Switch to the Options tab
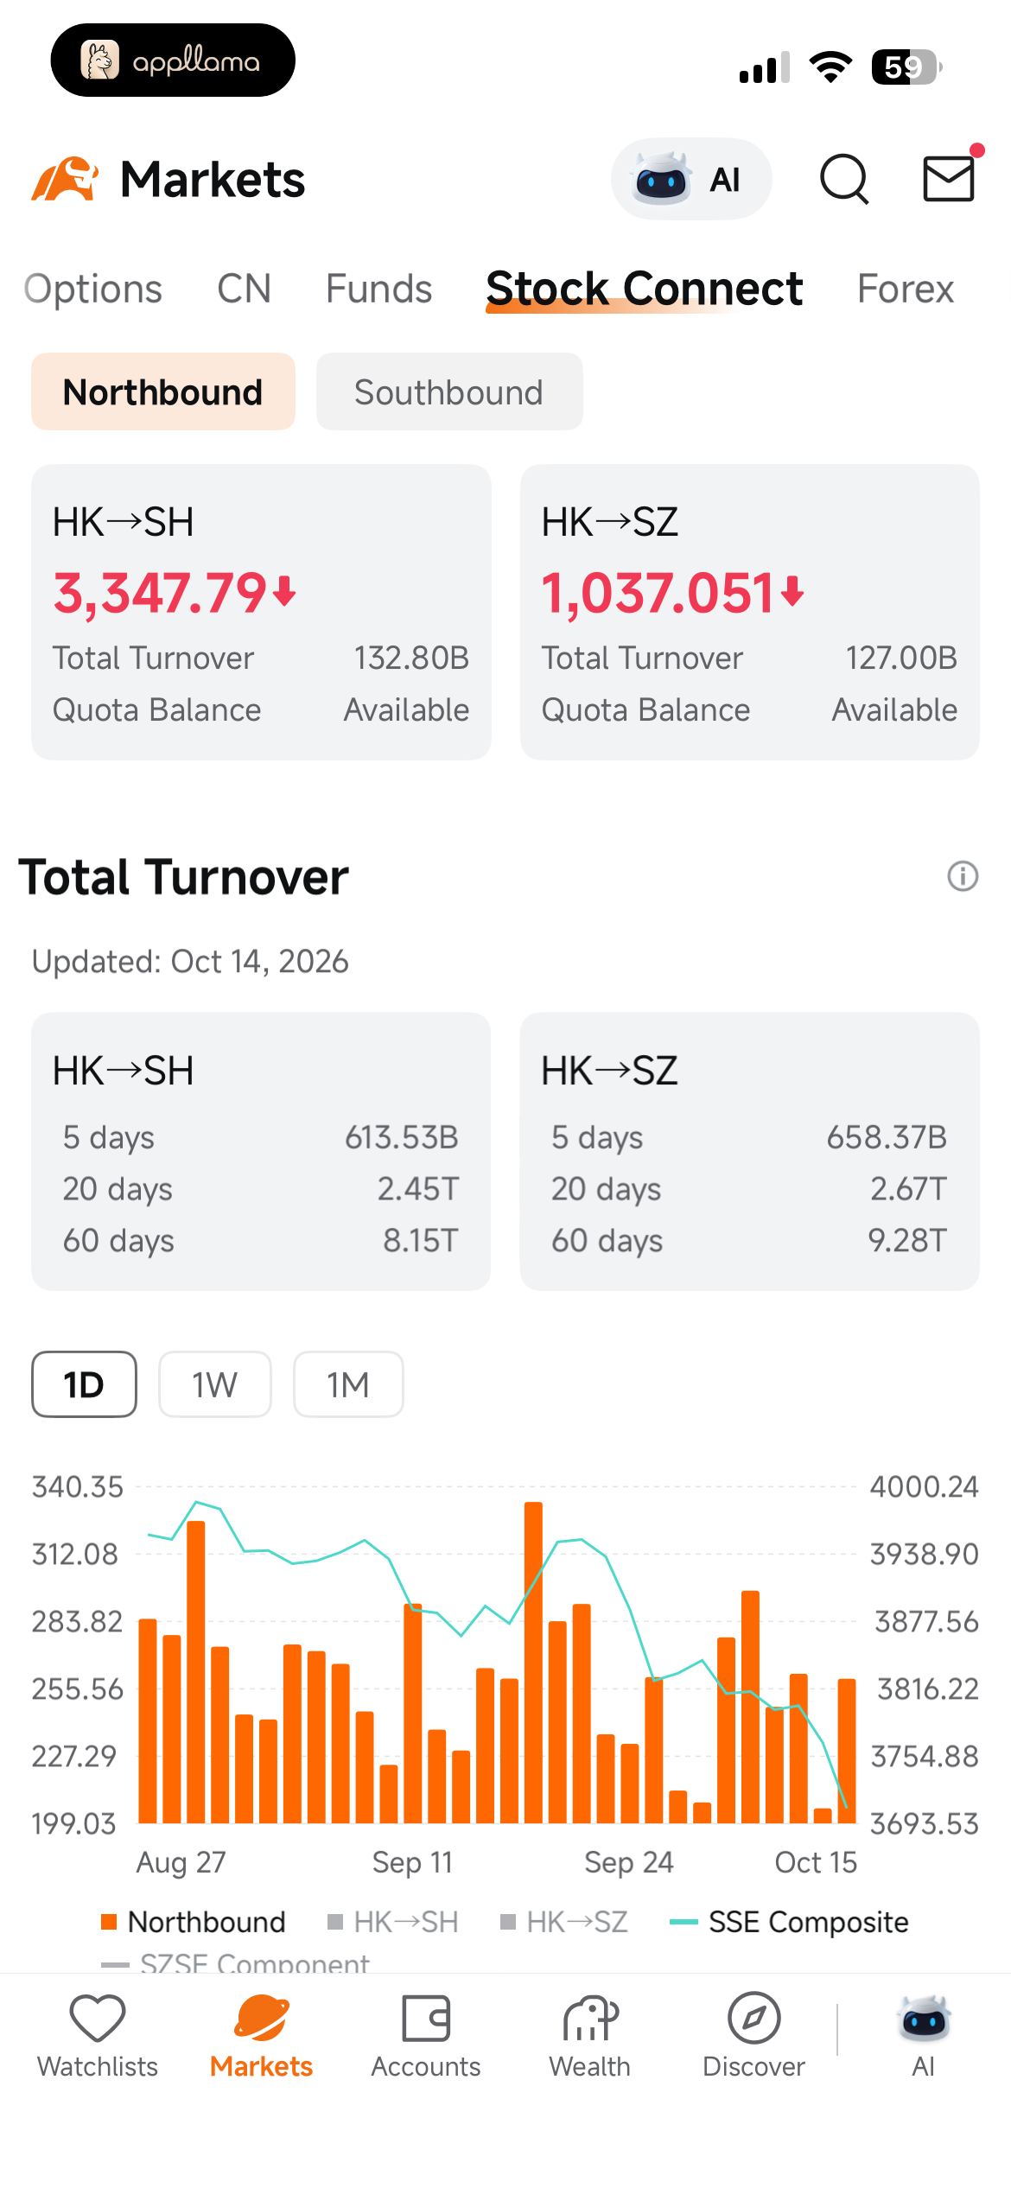1011x2188 pixels. (93, 289)
